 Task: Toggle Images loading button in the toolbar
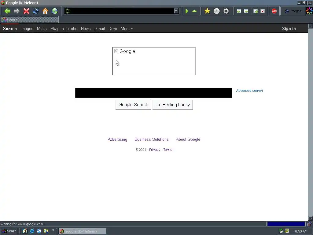coord(293,11)
